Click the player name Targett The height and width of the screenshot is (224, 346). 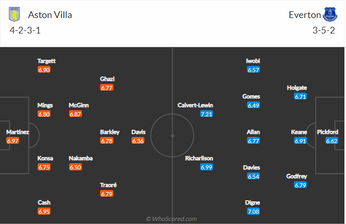tap(46, 61)
